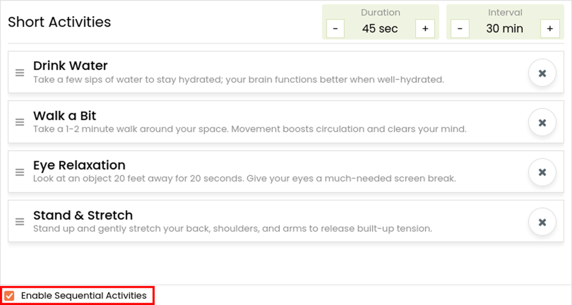Viewport: 572px width, 305px height.
Task: Increase the Duration value
Action: (425, 28)
